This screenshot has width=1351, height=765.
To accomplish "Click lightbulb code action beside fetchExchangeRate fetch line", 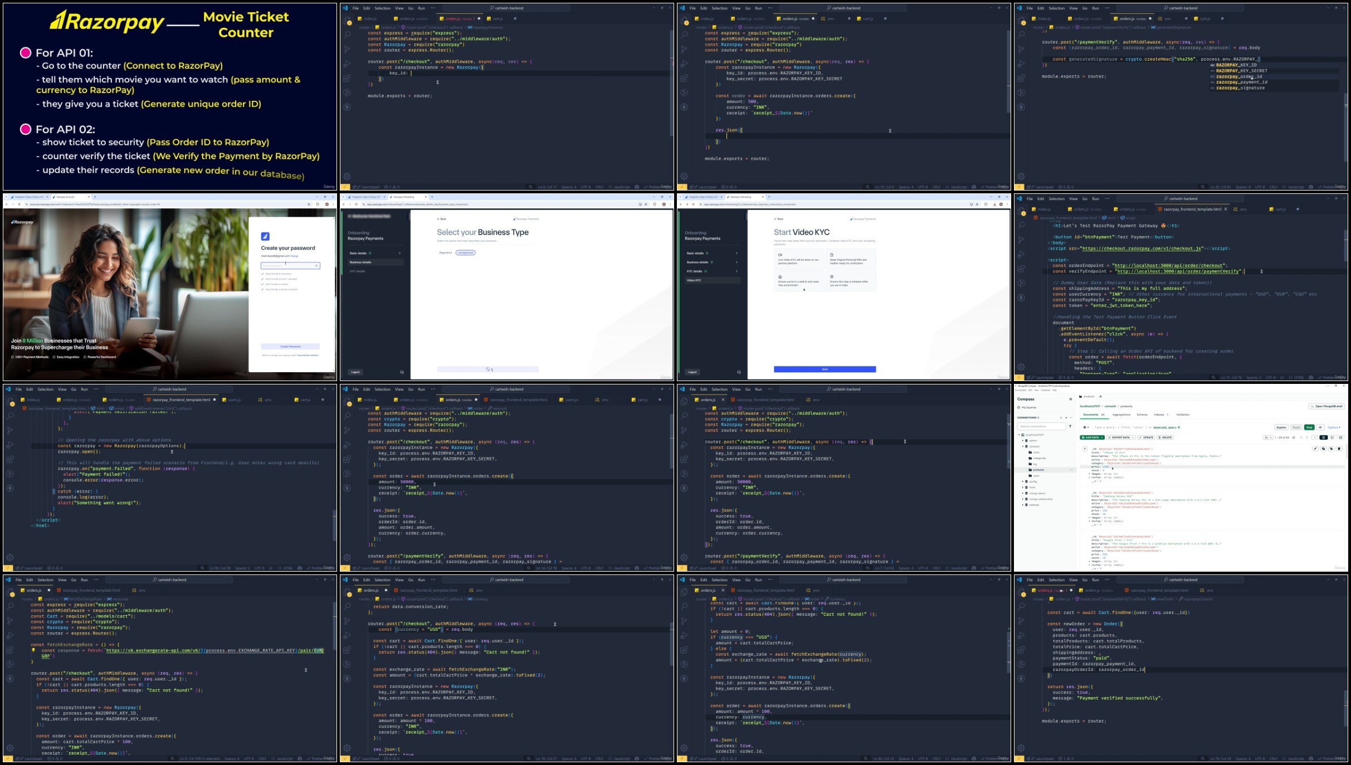I will (33, 650).
